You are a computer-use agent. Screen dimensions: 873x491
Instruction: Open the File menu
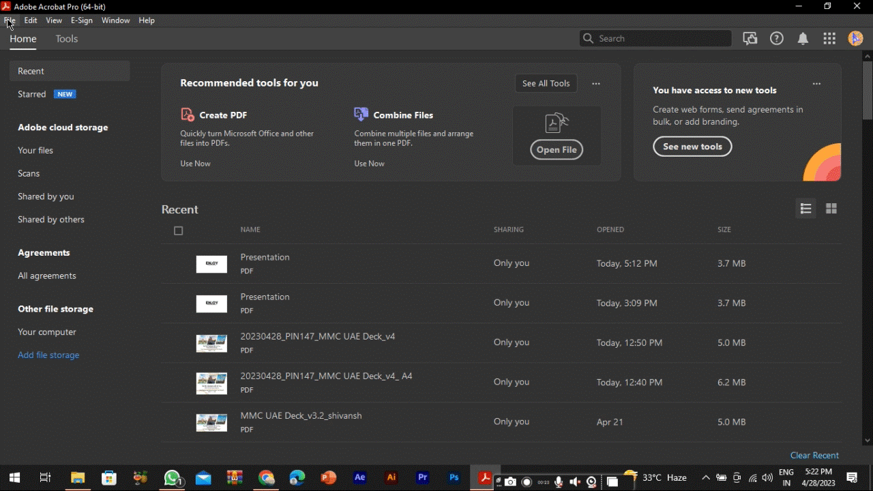pos(10,20)
